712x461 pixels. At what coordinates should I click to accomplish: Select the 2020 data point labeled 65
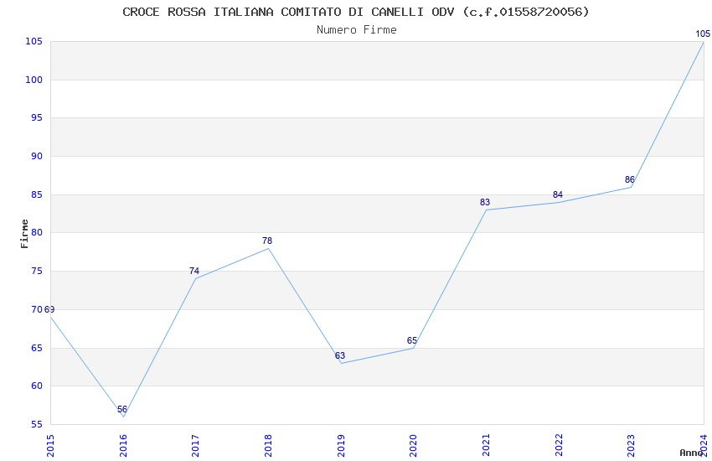(x=413, y=348)
